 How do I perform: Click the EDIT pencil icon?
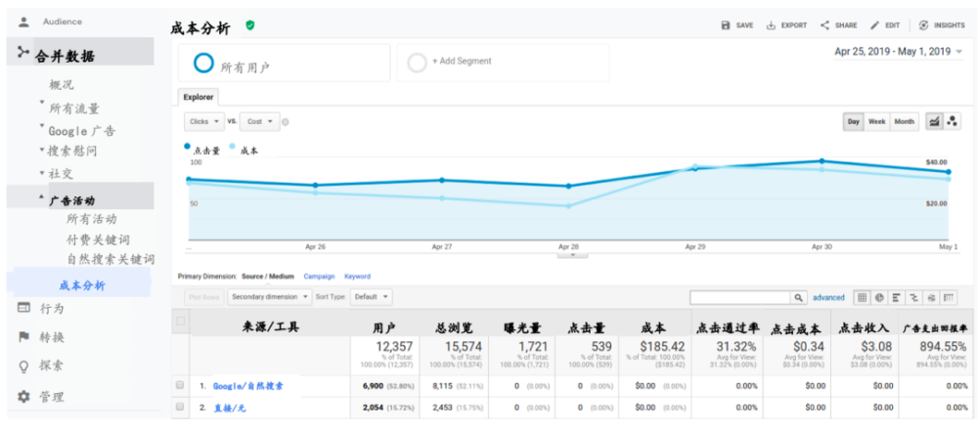point(875,25)
